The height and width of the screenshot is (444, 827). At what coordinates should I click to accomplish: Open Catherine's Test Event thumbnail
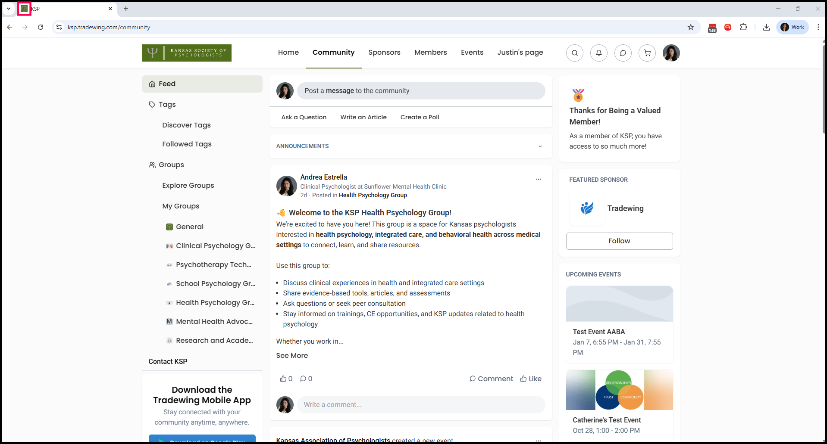coord(619,390)
